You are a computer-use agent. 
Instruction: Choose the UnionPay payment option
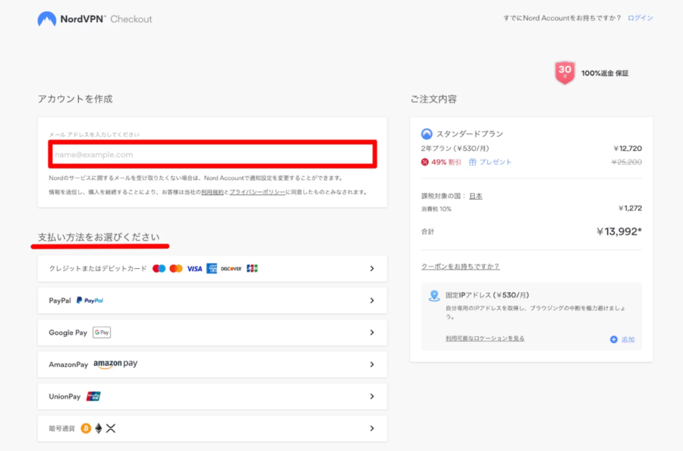tap(212, 396)
